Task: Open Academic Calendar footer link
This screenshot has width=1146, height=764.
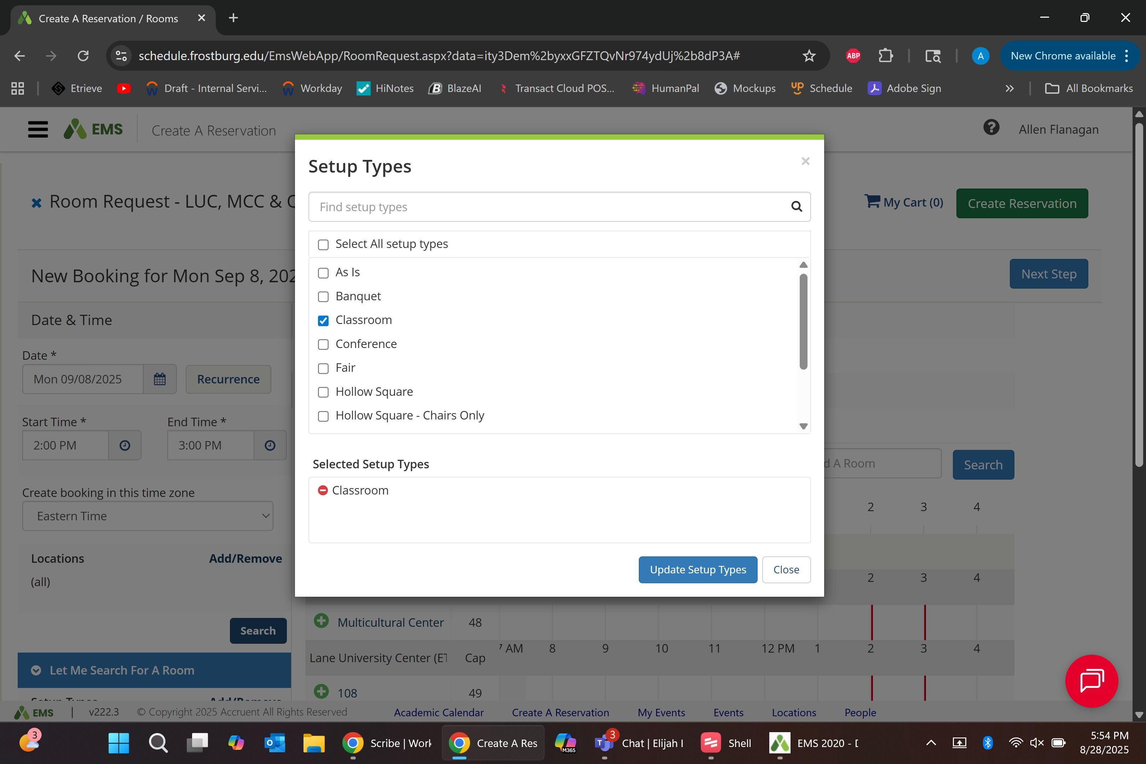Action: pyautogui.click(x=439, y=712)
